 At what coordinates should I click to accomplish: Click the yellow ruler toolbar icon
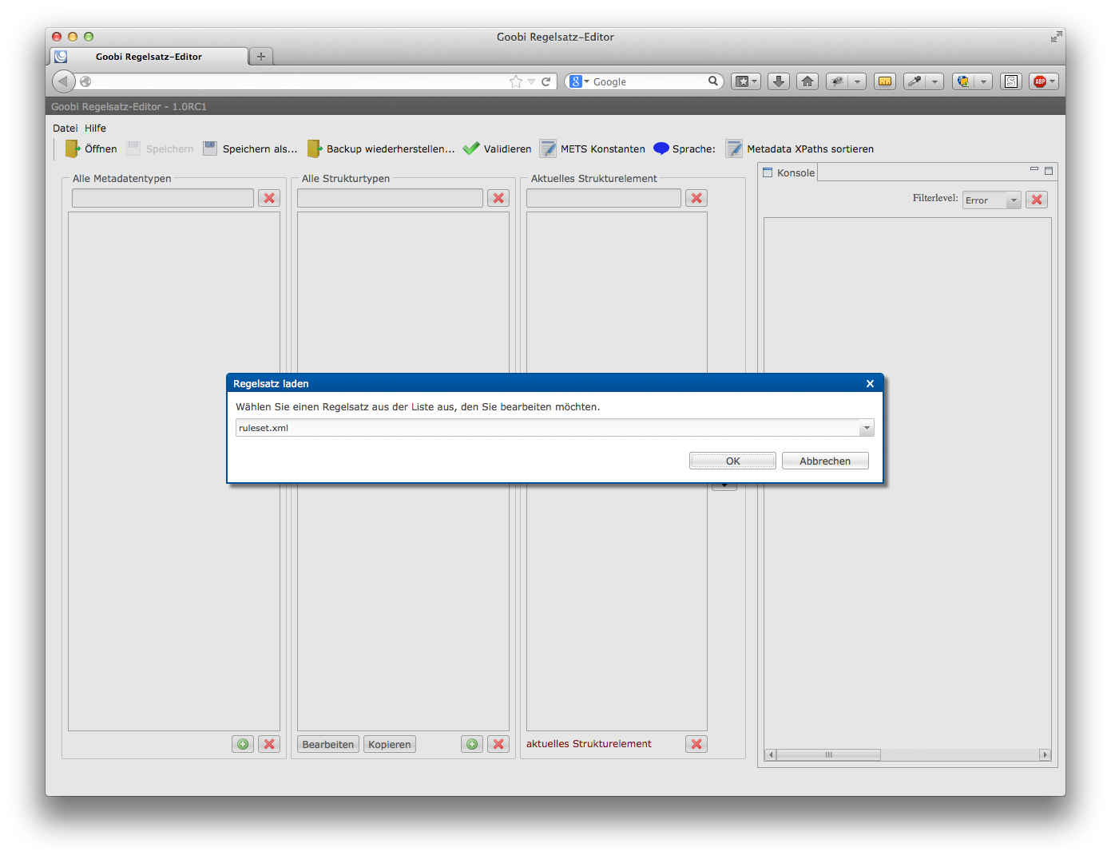click(885, 81)
